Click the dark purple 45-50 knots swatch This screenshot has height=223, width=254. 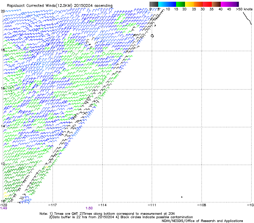(234, 4)
